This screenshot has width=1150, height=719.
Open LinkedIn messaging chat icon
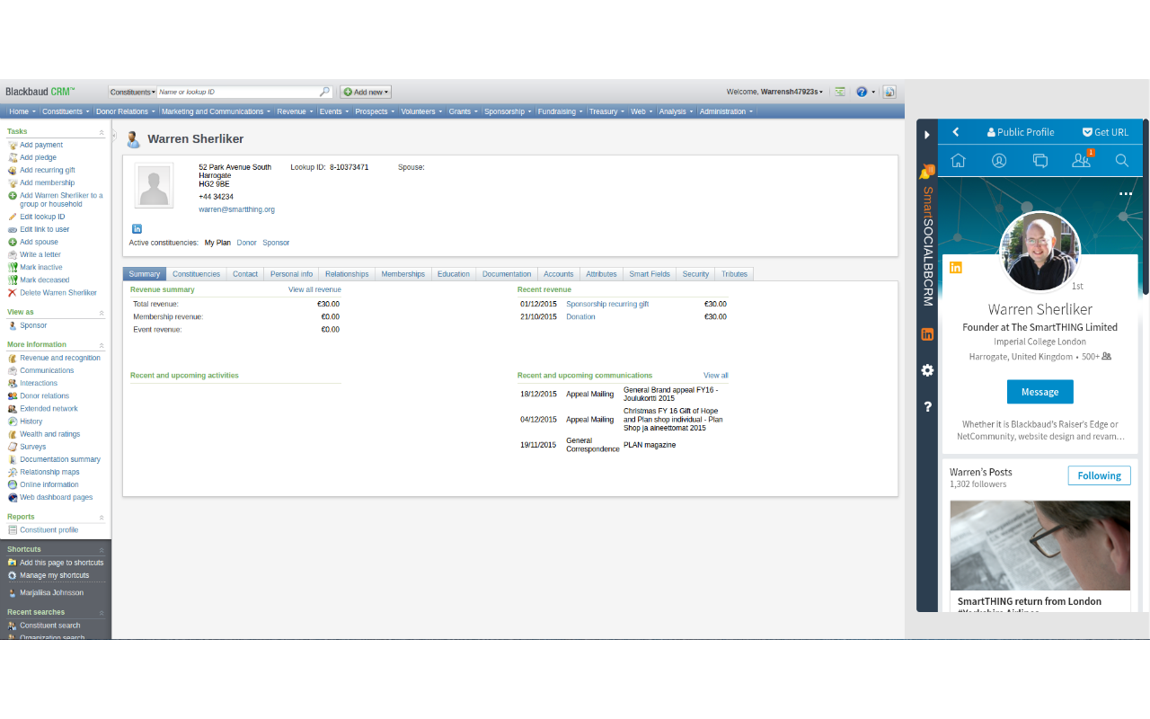(x=1040, y=161)
